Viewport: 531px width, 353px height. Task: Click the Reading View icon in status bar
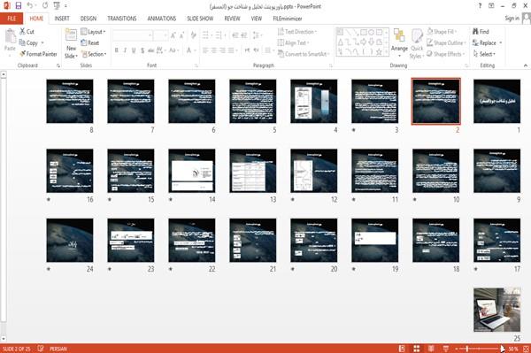click(x=431, y=349)
